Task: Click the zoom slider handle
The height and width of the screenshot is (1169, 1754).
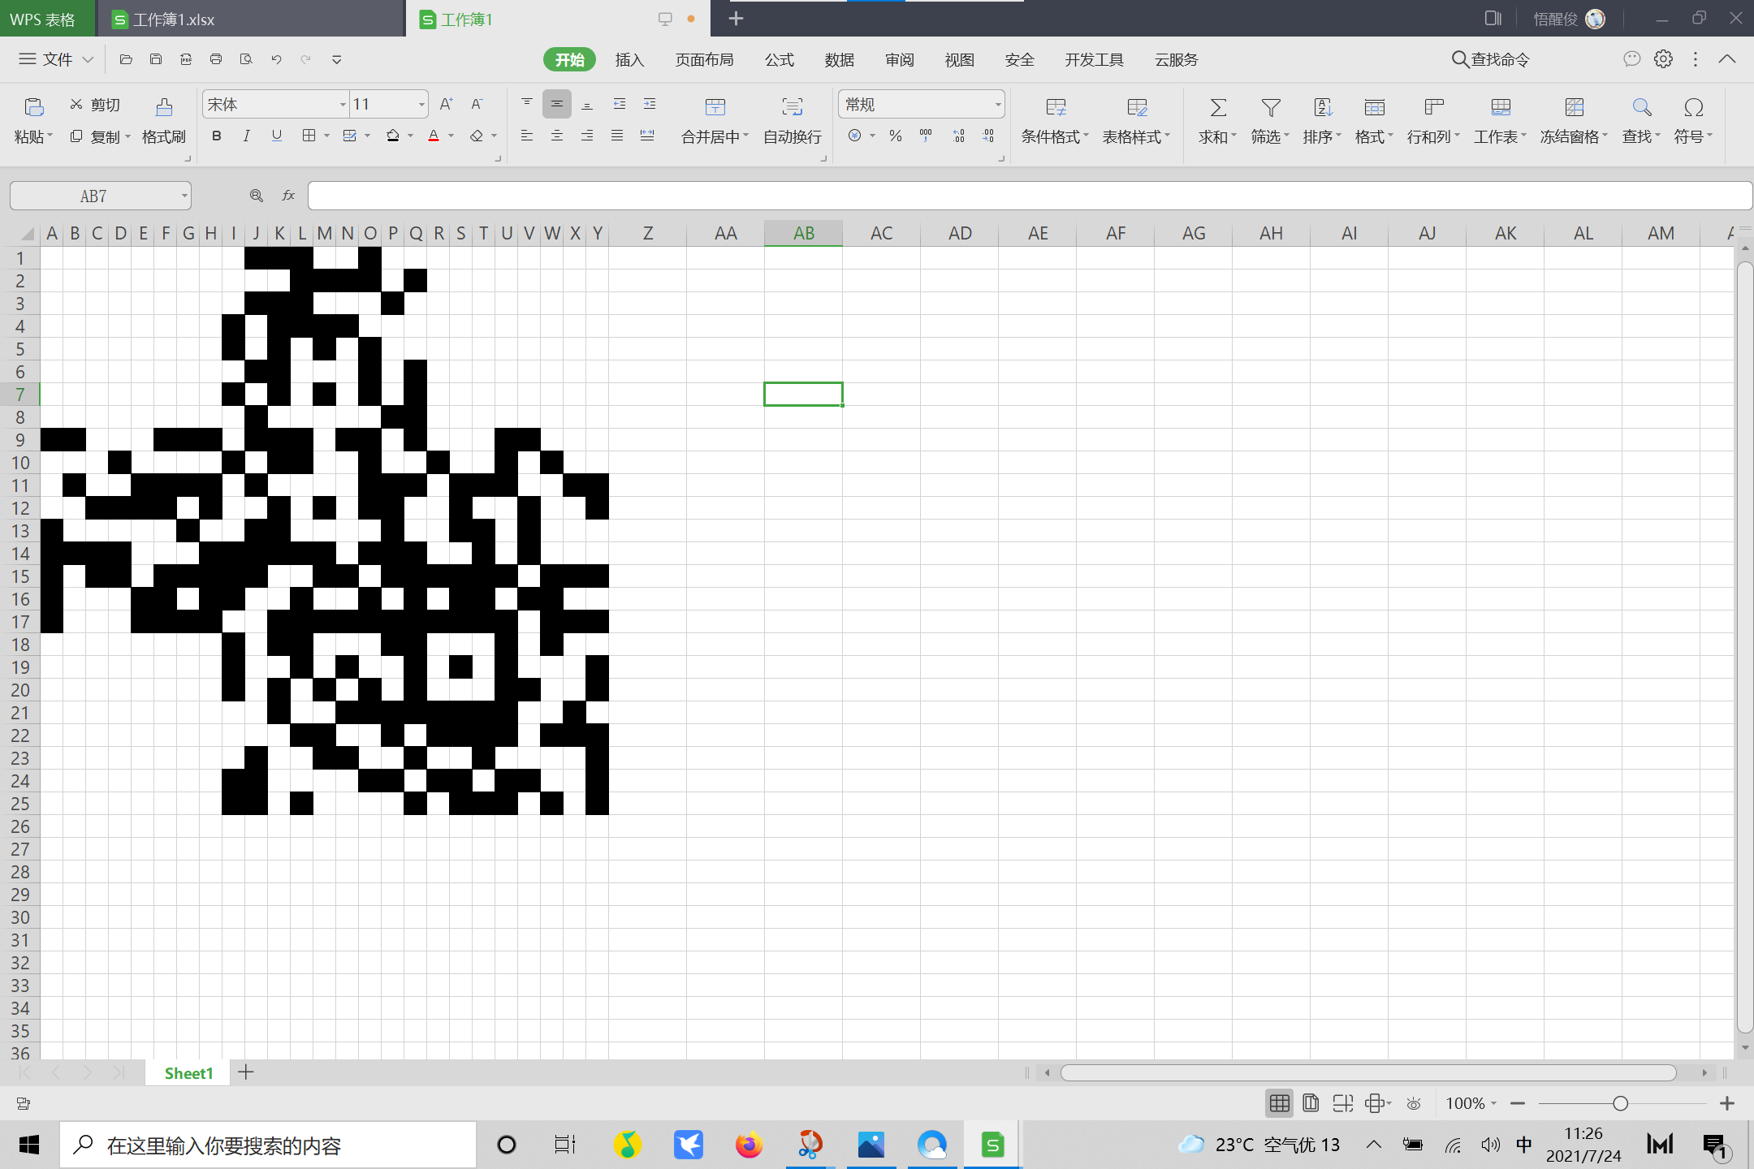Action: click(x=1620, y=1103)
